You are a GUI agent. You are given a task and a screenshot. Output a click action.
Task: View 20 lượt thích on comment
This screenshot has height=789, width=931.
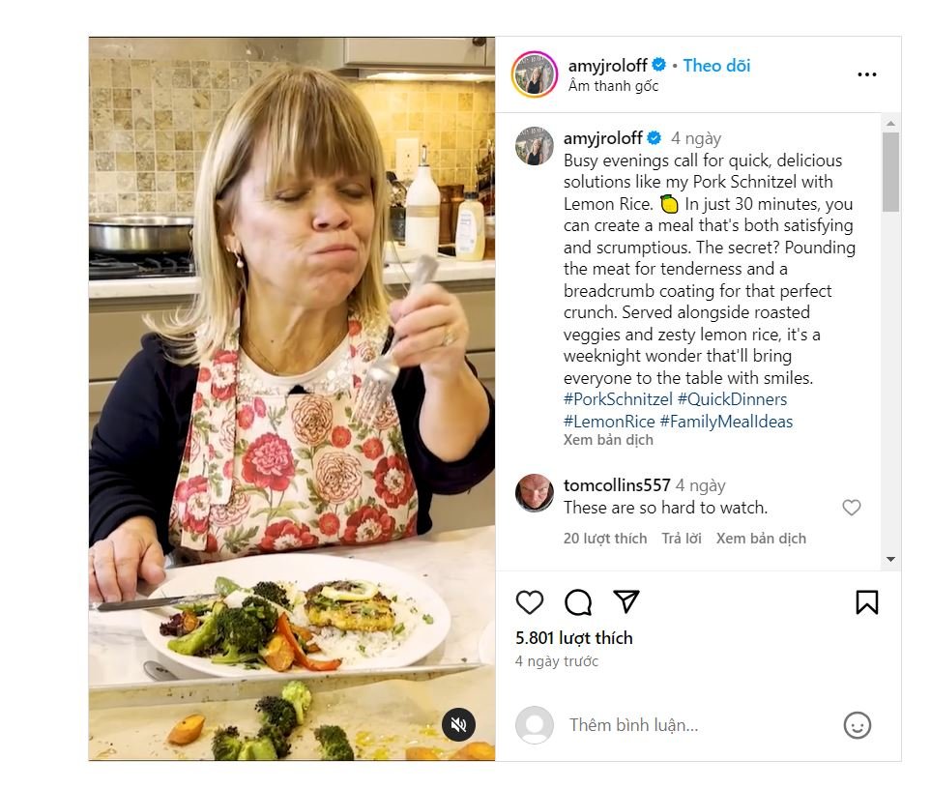(605, 539)
